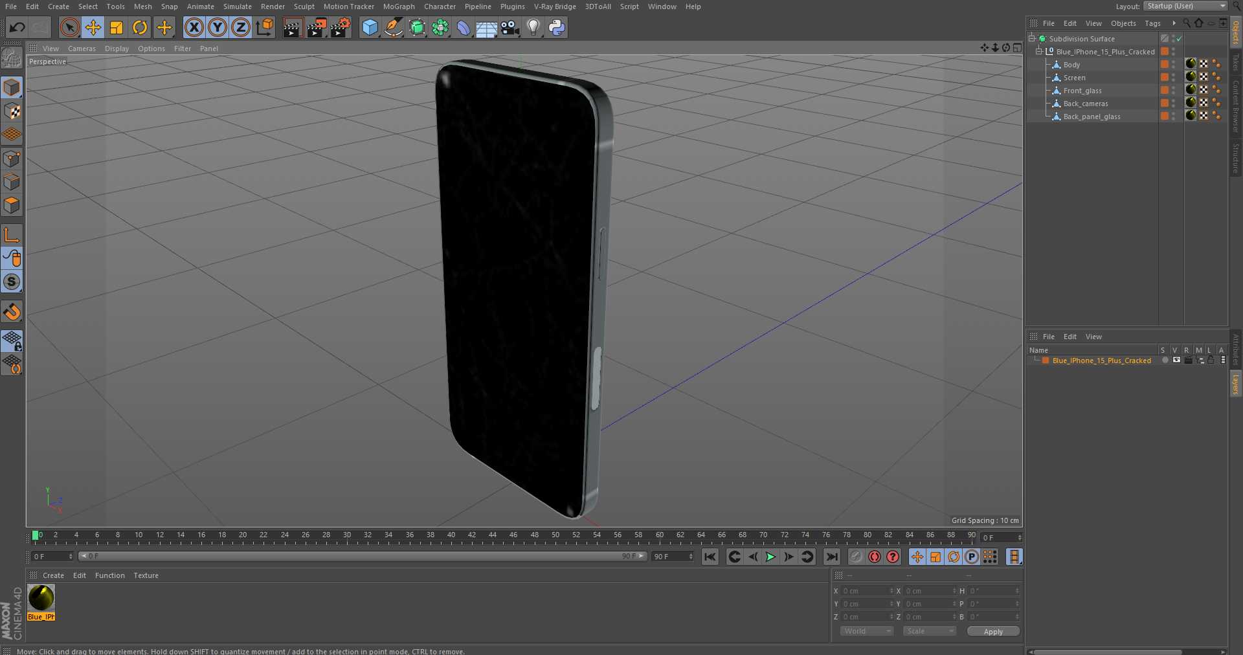
Task: Select the Back_cameras object
Action: (1086, 104)
